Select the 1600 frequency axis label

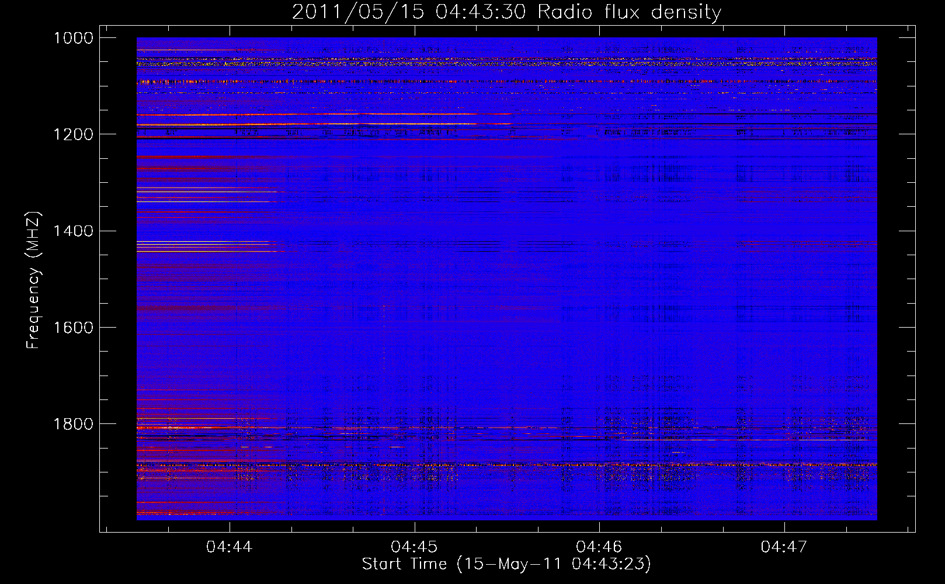pyautogui.click(x=73, y=327)
